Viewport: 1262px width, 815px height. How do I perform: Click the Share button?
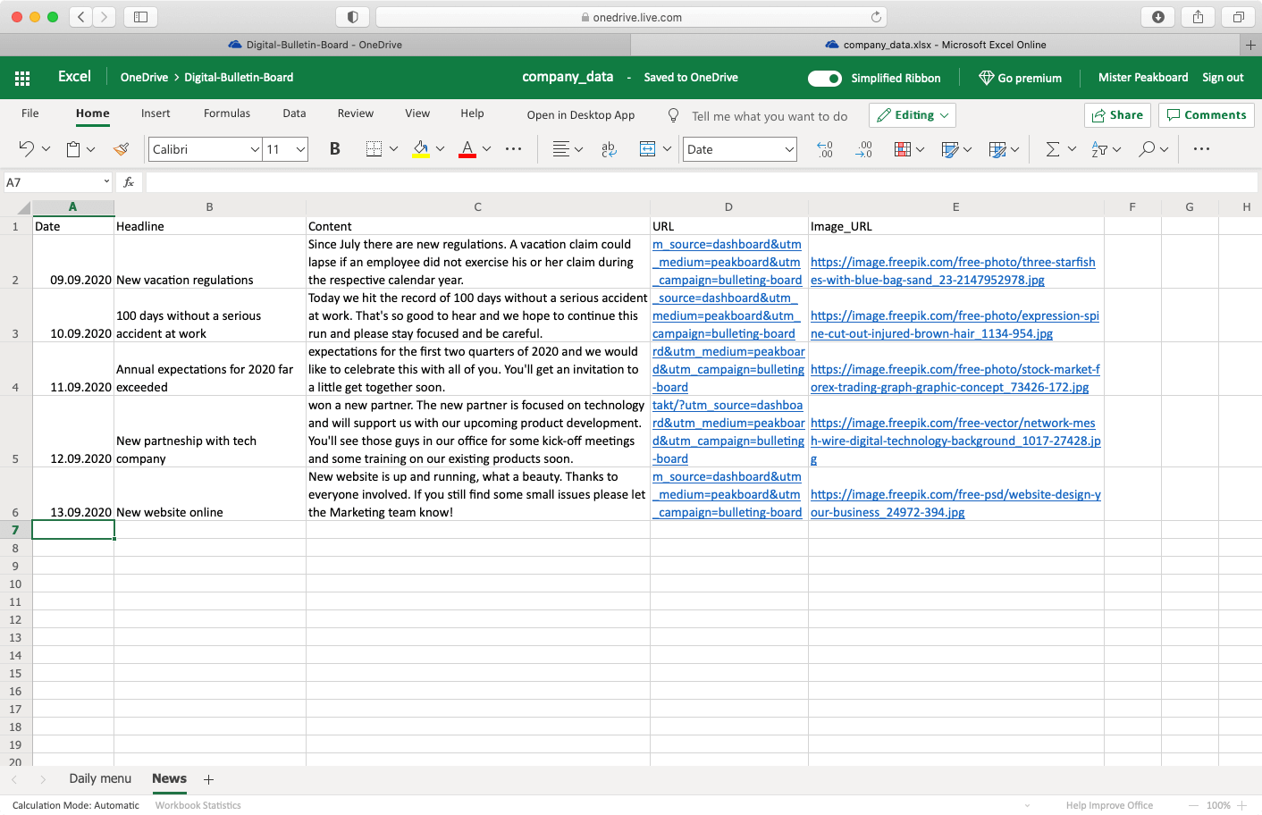[x=1117, y=115]
